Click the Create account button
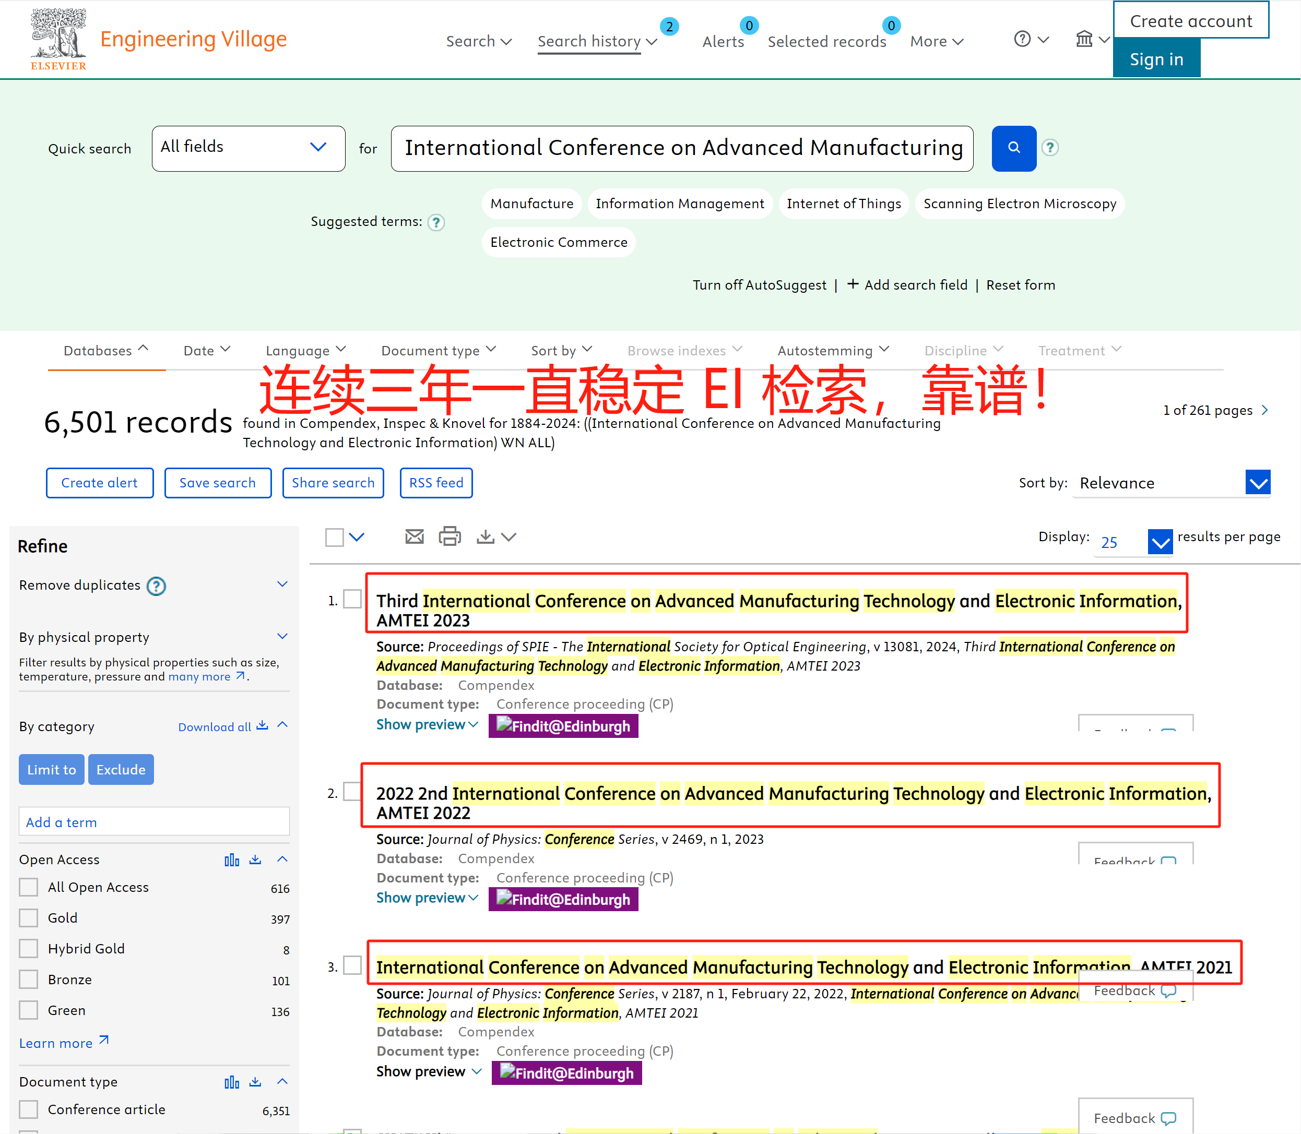This screenshot has height=1134, width=1301. (x=1191, y=21)
